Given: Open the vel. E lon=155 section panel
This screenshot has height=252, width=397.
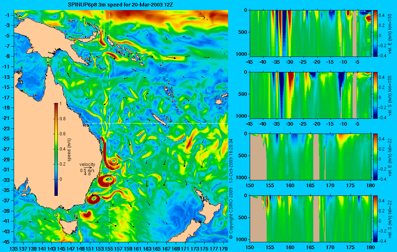Looking at the screenshot, I should pyautogui.click(x=310, y=33).
